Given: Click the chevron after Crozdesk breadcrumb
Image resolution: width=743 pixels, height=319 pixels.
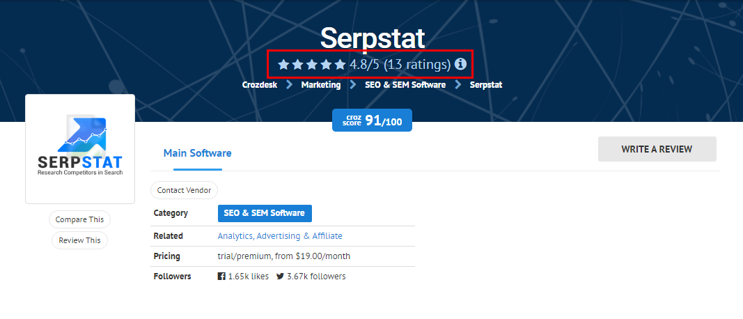Looking at the screenshot, I should (289, 85).
